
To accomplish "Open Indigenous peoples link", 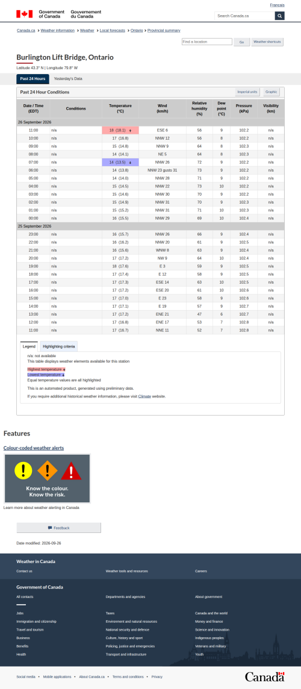I will pos(209,638).
